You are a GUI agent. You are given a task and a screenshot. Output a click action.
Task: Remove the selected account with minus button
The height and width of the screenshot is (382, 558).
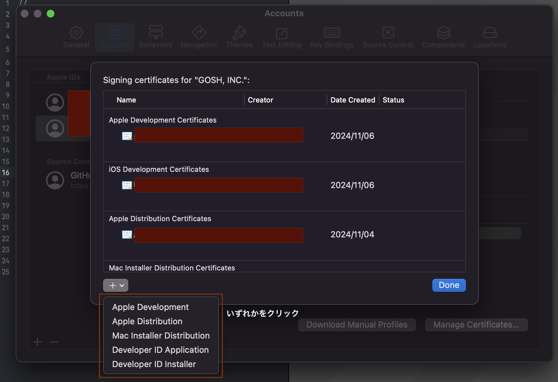pyautogui.click(x=54, y=342)
